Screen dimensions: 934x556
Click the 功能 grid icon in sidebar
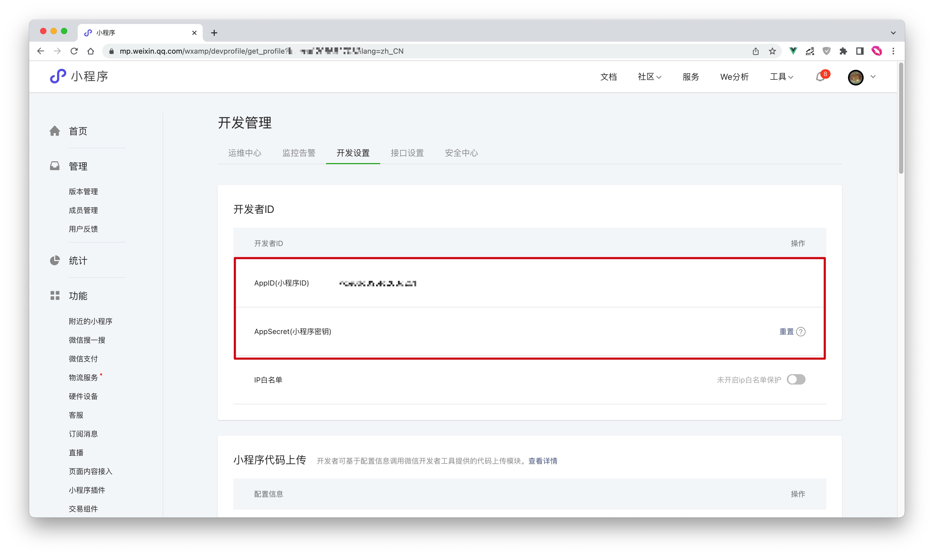[55, 296]
